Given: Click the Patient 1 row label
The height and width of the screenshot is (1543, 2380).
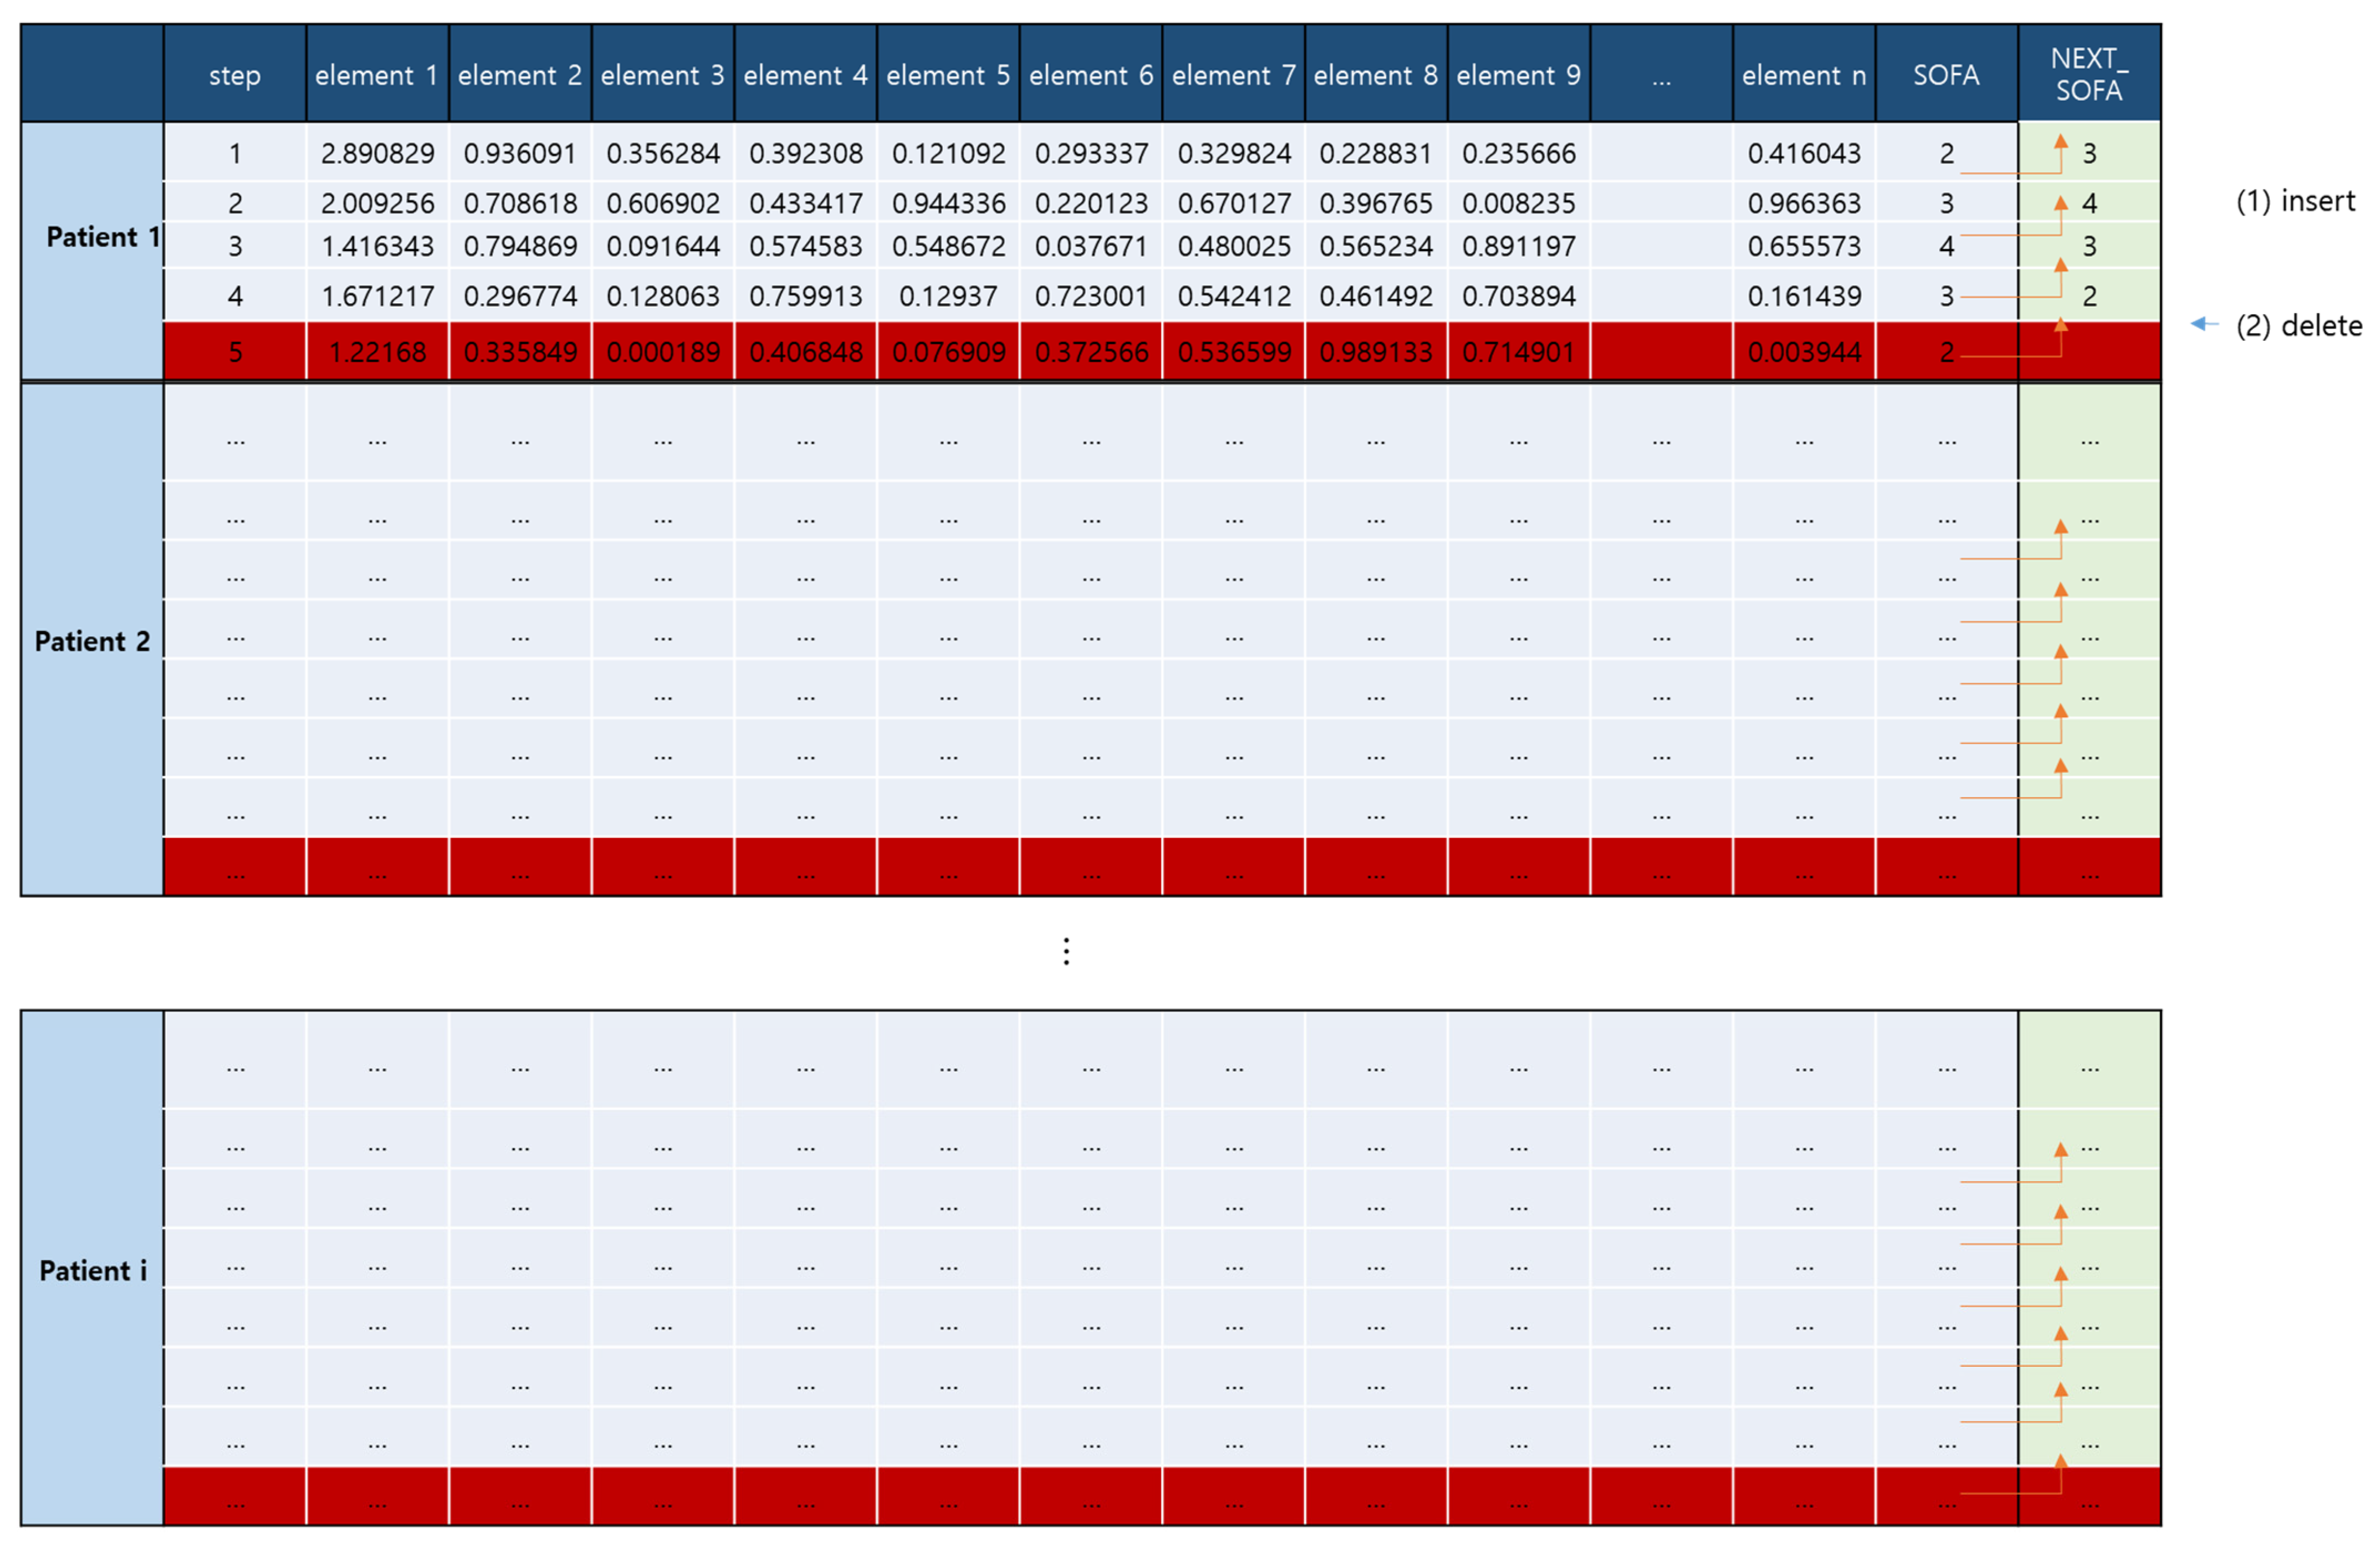Looking at the screenshot, I should (102, 237).
